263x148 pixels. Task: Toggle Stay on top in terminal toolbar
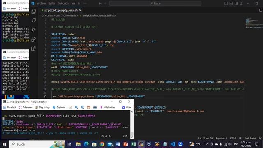42,107
